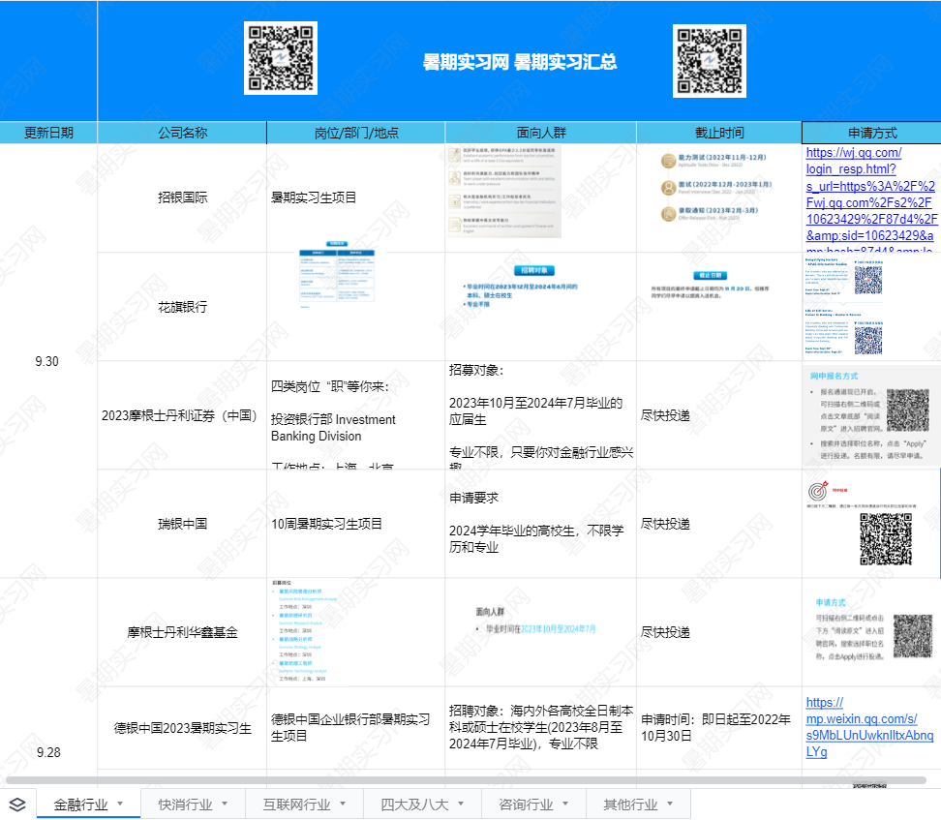Screen dimensions: 941x820
Task: Open the mp.weixin.qq.com application link
Action: coord(869,727)
